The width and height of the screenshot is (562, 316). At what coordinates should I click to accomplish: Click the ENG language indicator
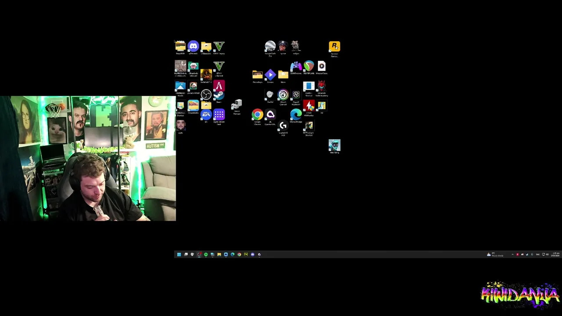538,255
